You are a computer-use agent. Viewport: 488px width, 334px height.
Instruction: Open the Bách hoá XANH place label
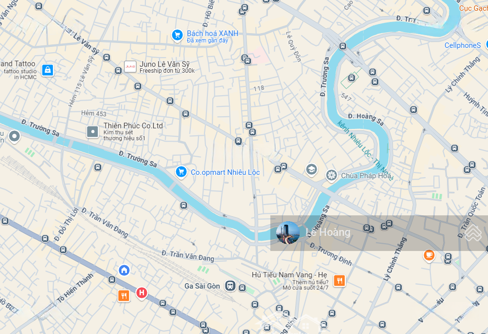[x=213, y=33]
